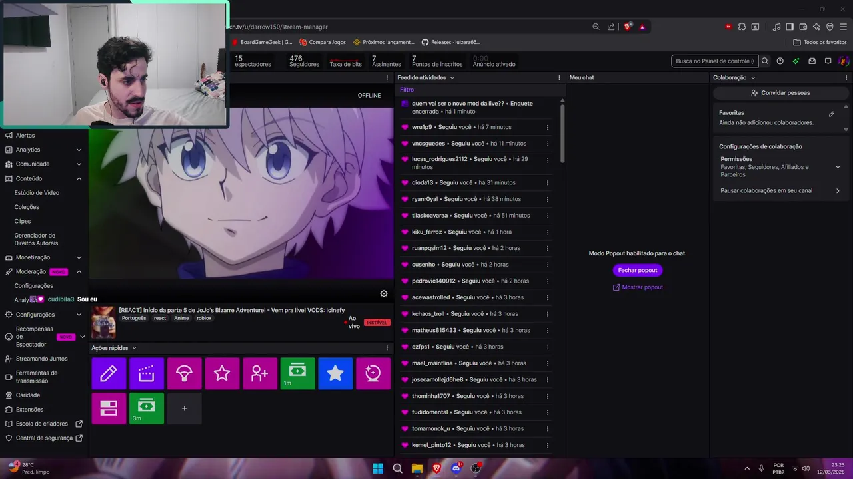The height and width of the screenshot is (479, 853).
Task: Click the add-person quick action tile
Action: point(260,373)
